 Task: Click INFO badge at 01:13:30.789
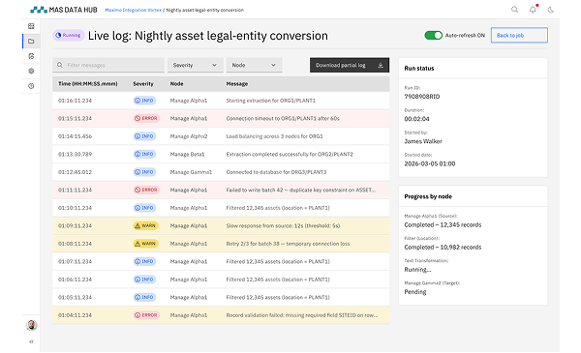[144, 154]
